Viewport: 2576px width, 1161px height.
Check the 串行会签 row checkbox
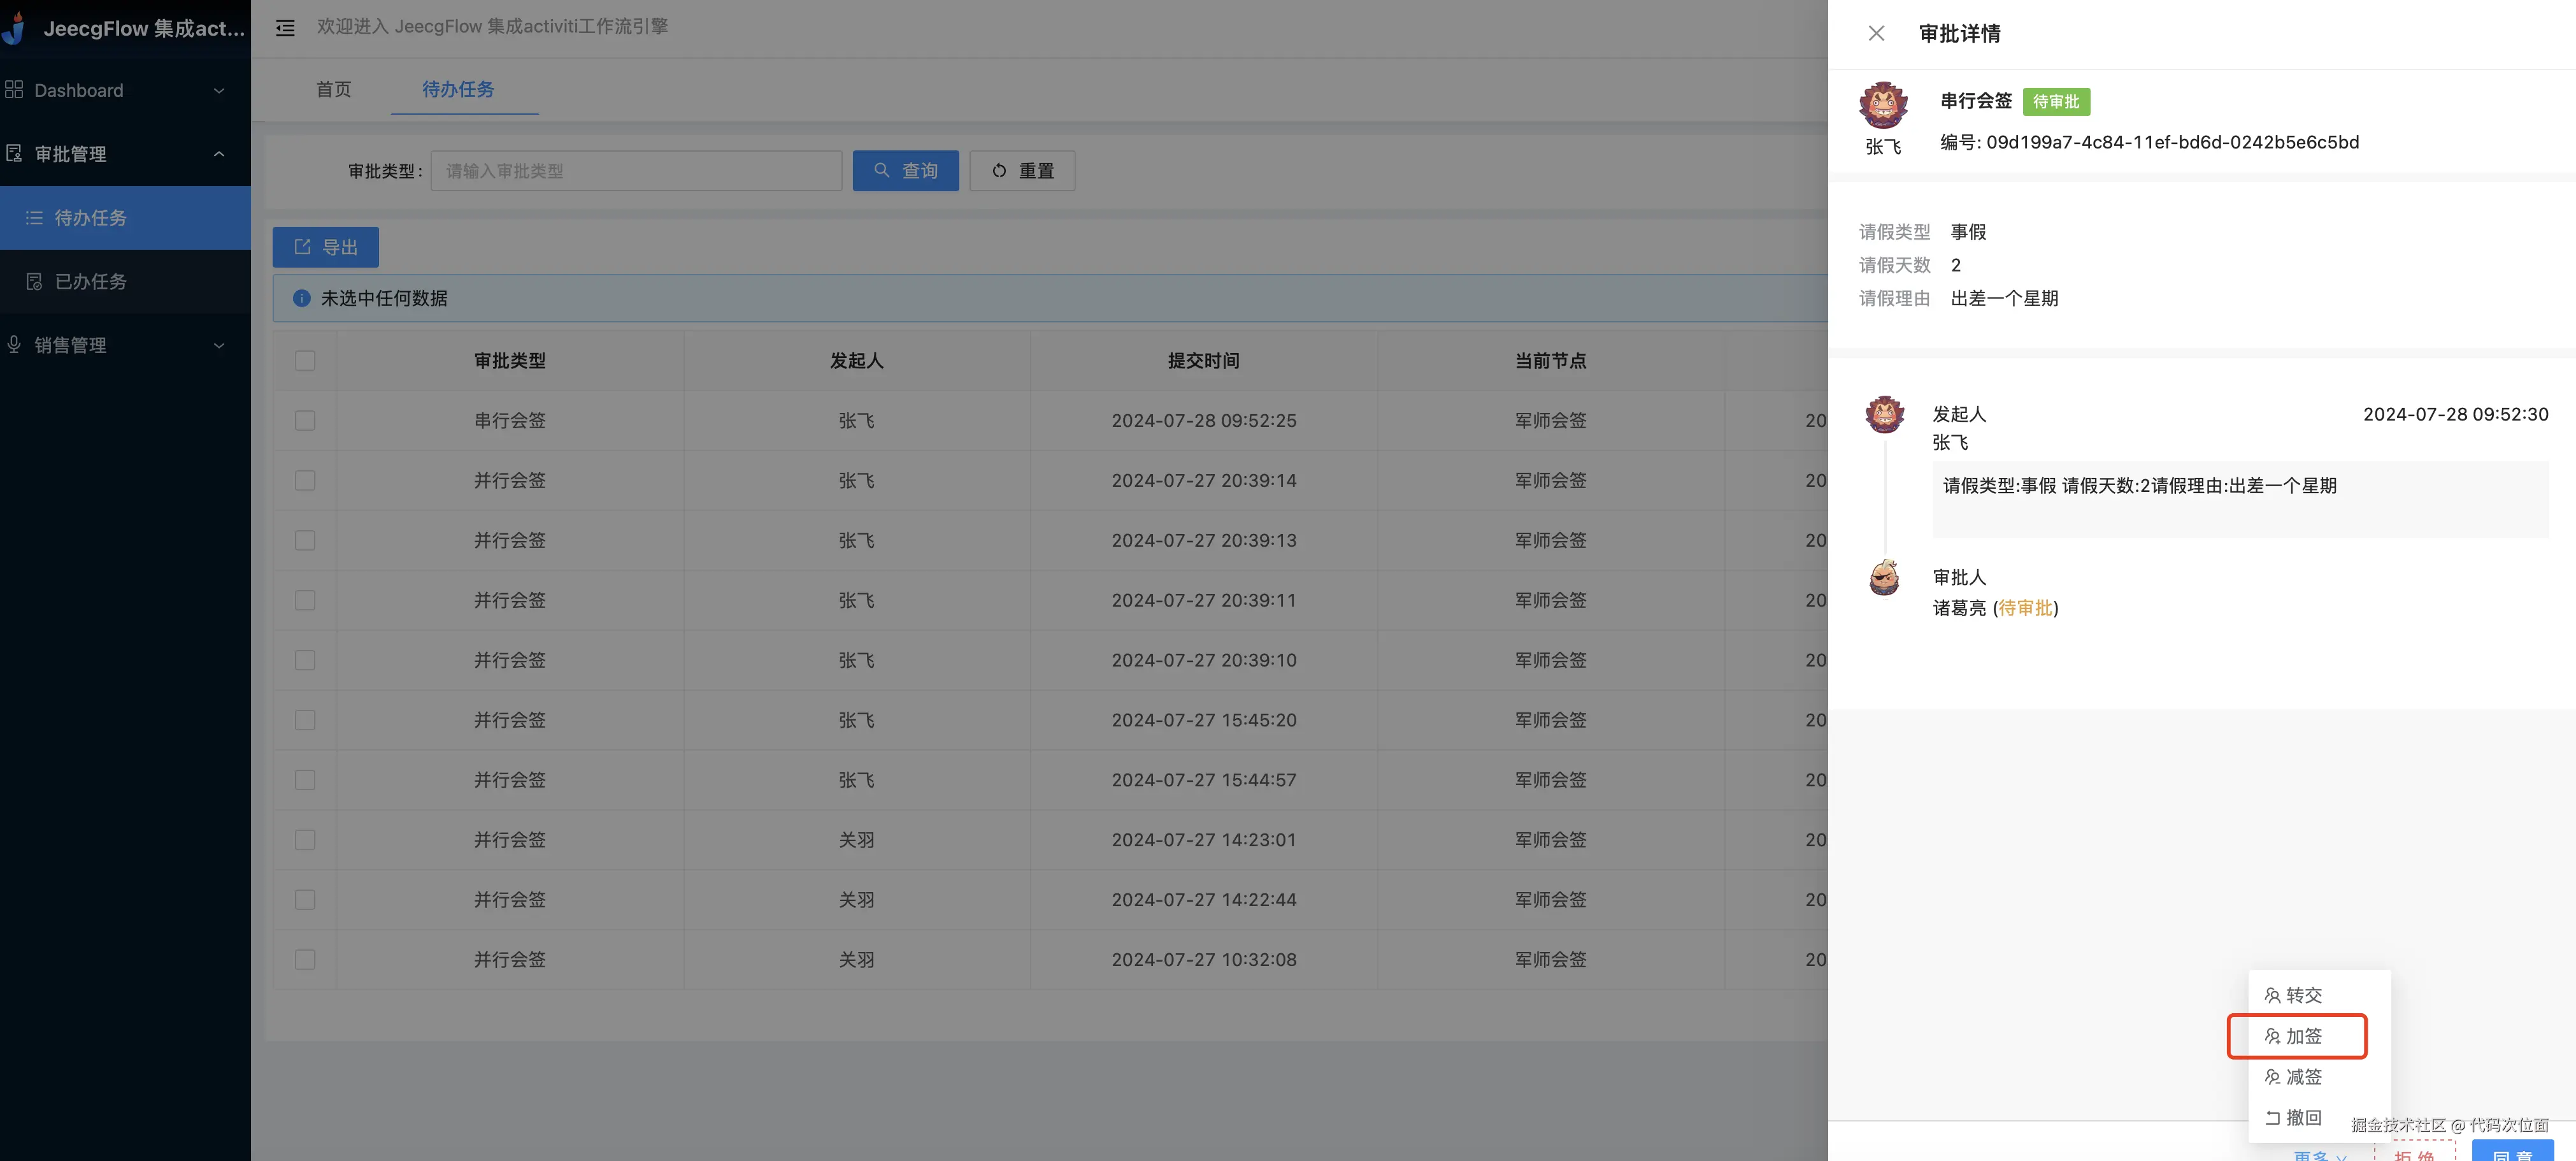click(305, 421)
